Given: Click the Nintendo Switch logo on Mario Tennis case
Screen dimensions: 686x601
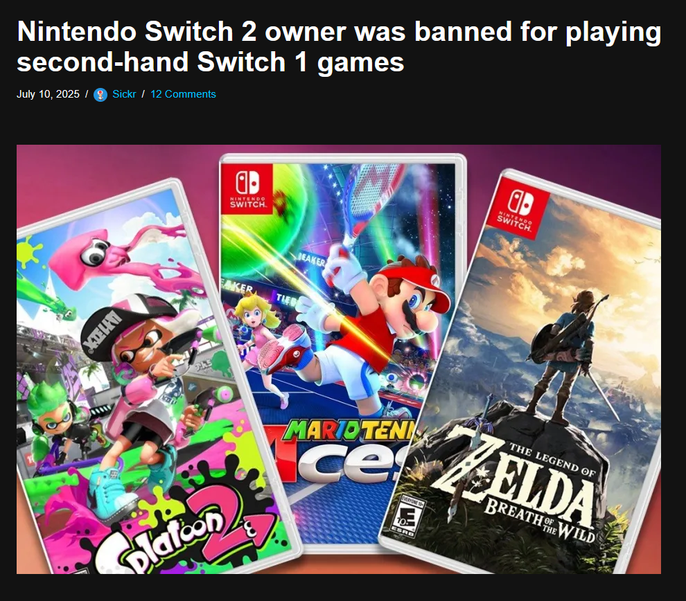Looking at the screenshot, I should pyautogui.click(x=247, y=189).
